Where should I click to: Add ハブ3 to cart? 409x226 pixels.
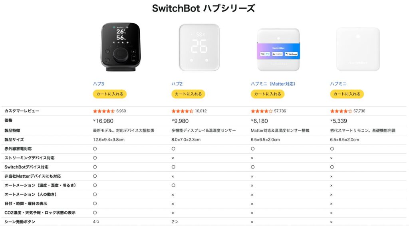[x=109, y=94]
